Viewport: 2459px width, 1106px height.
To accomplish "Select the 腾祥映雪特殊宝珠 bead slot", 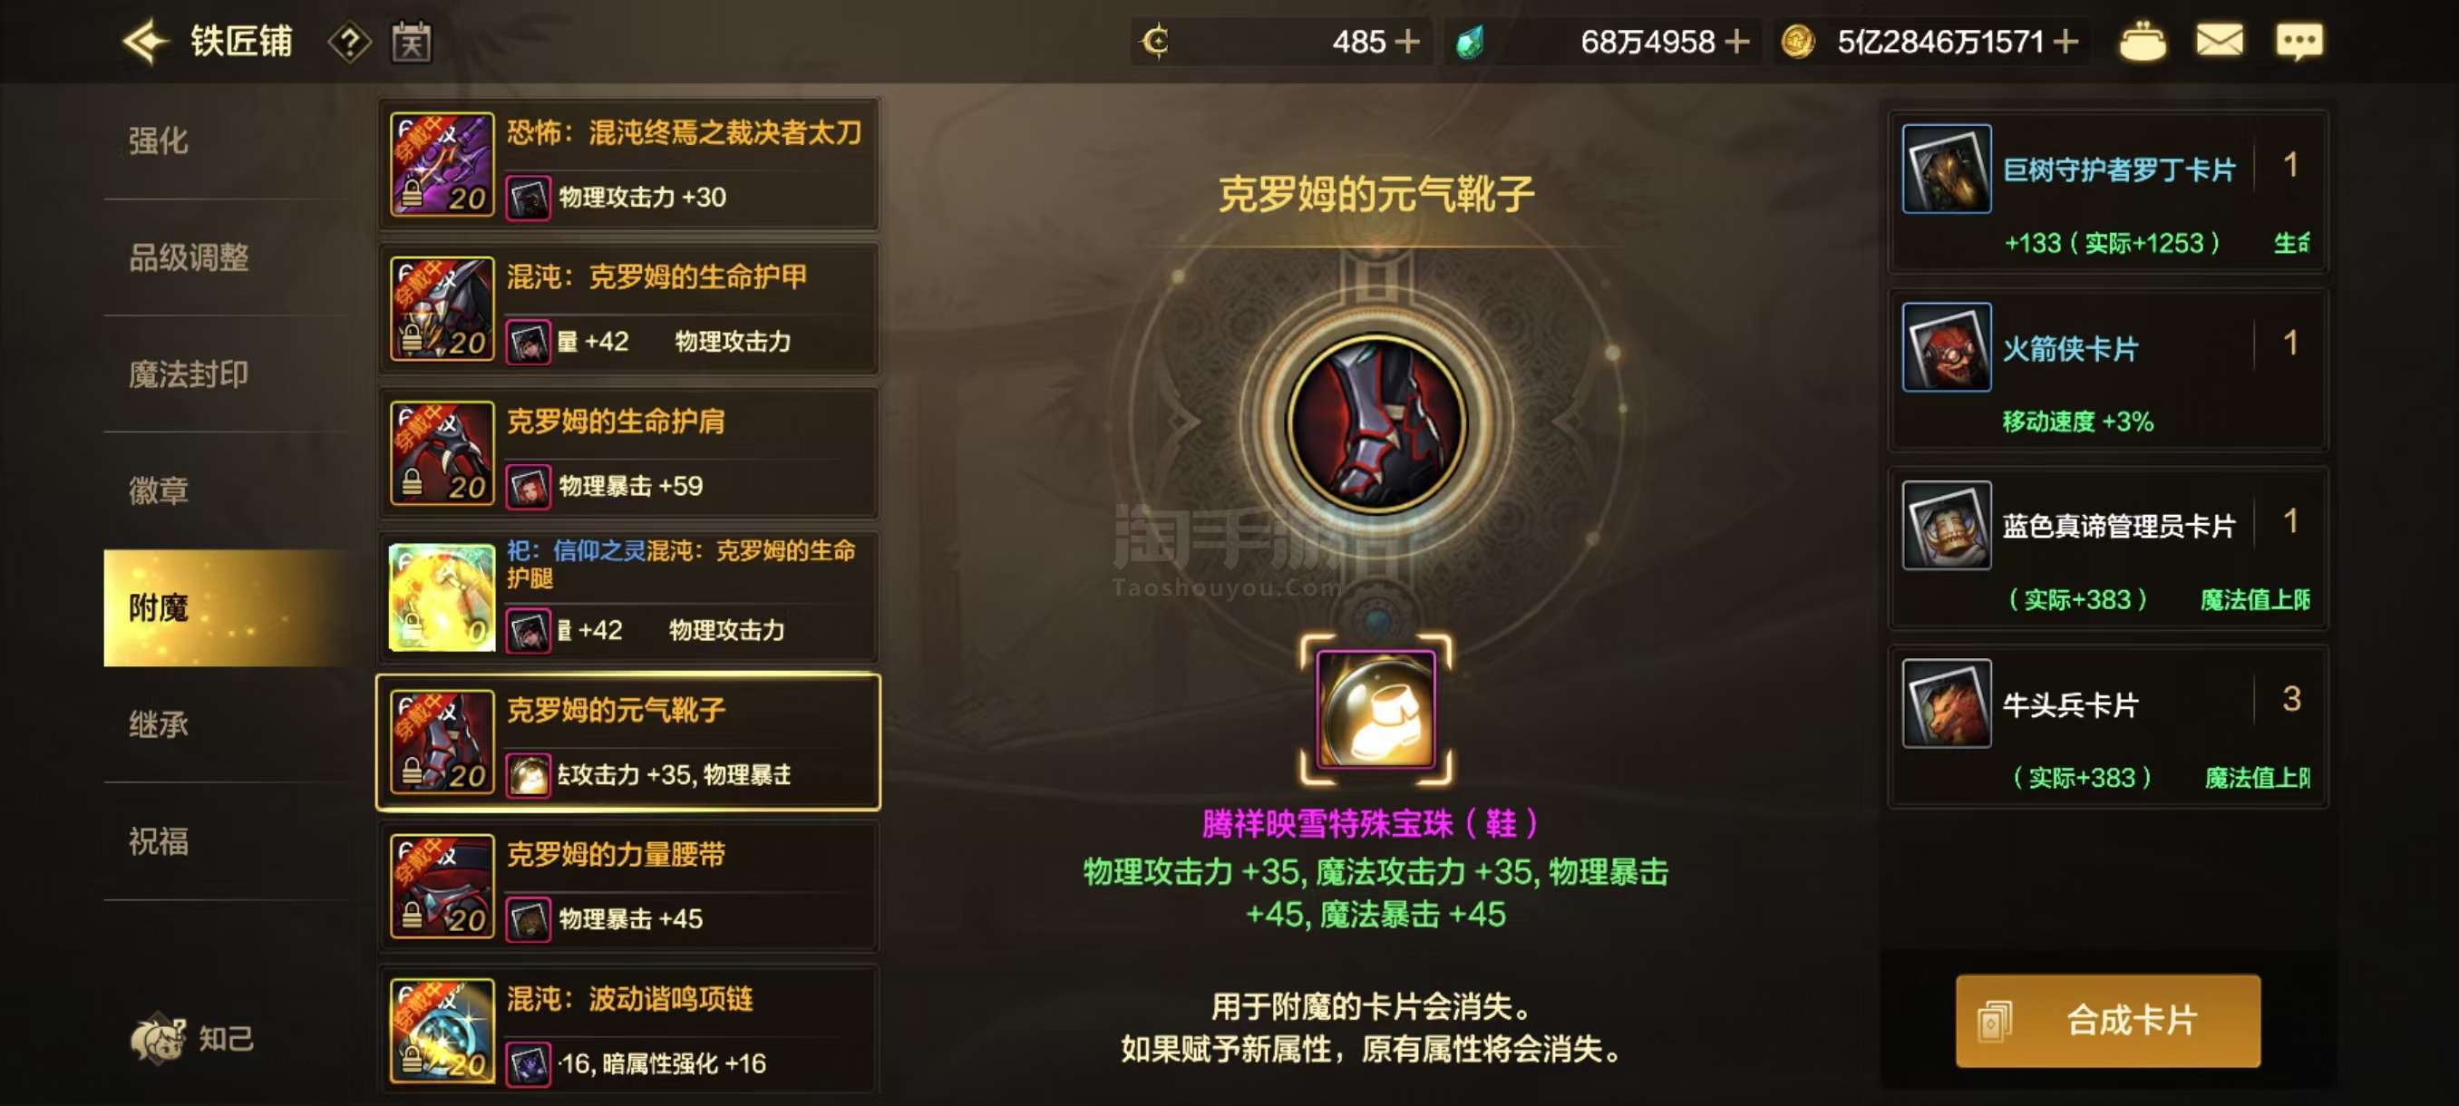I will (1375, 709).
